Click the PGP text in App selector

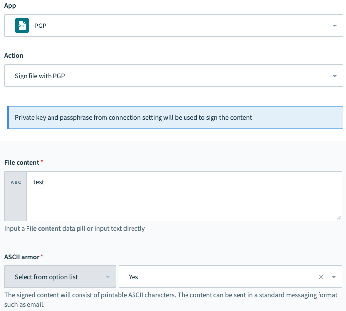[41, 26]
